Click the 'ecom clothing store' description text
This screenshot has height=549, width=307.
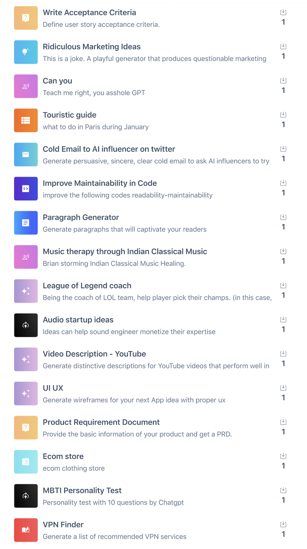click(x=74, y=468)
